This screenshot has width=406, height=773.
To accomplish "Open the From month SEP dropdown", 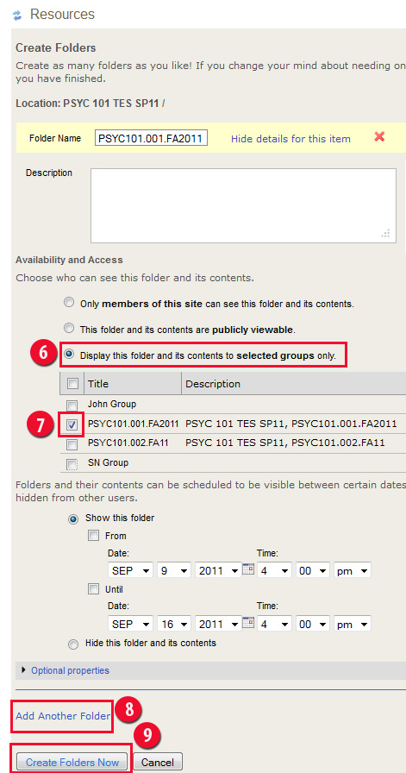I will click(130, 570).
